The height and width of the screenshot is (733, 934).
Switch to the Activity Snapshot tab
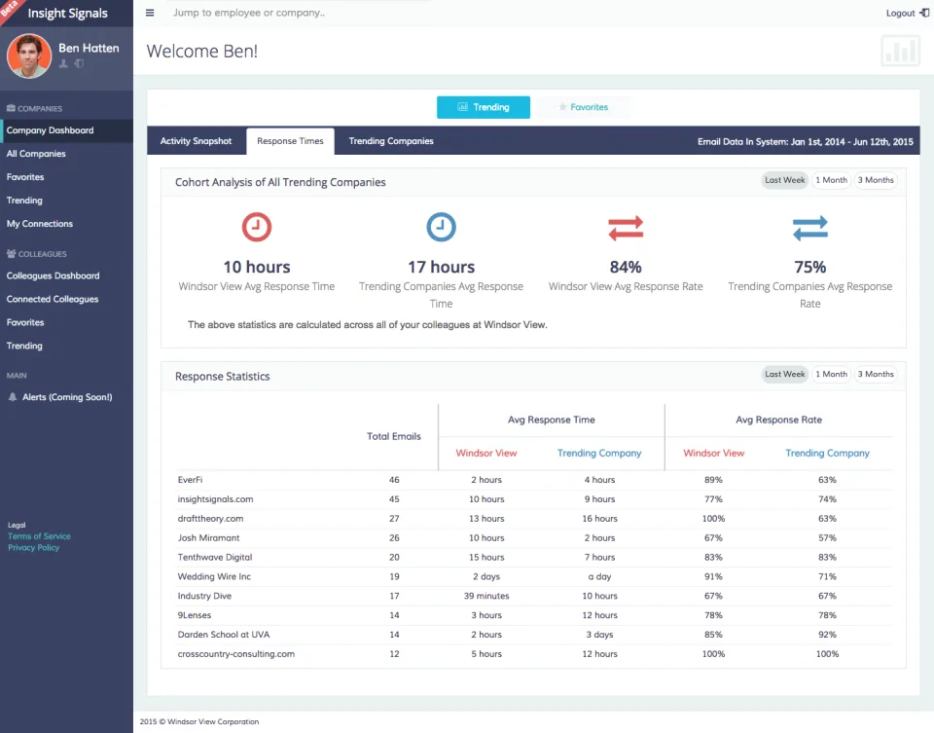tap(196, 141)
